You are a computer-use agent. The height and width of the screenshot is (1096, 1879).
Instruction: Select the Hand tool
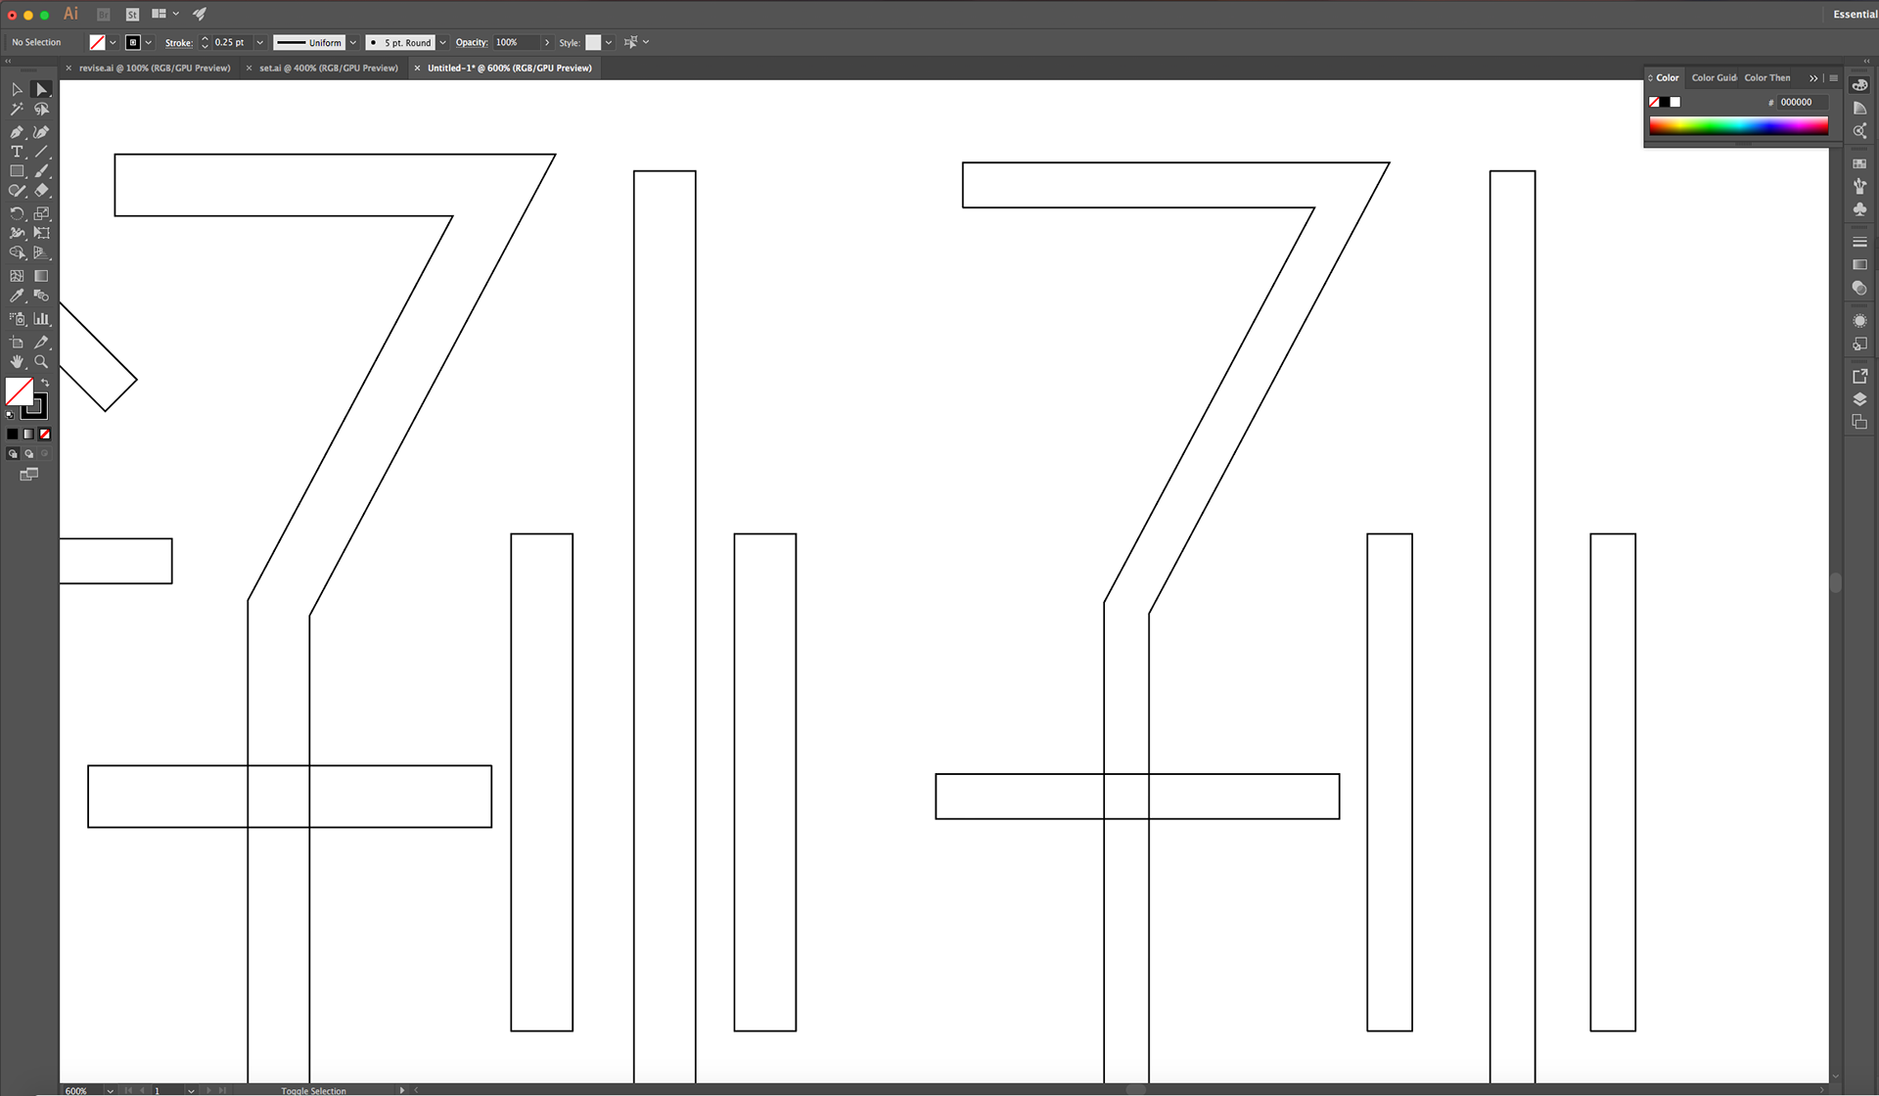tap(17, 362)
